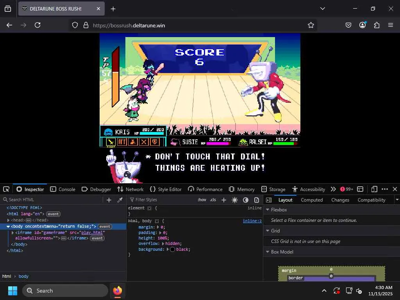The image size is (400, 300).
Task: Click event badge on iframe element
Action: pos(97,238)
